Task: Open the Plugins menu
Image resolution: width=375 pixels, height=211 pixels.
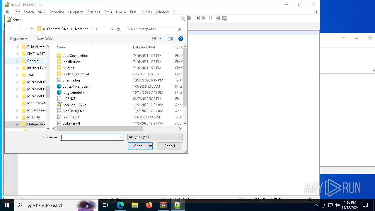Action: pos(146,12)
